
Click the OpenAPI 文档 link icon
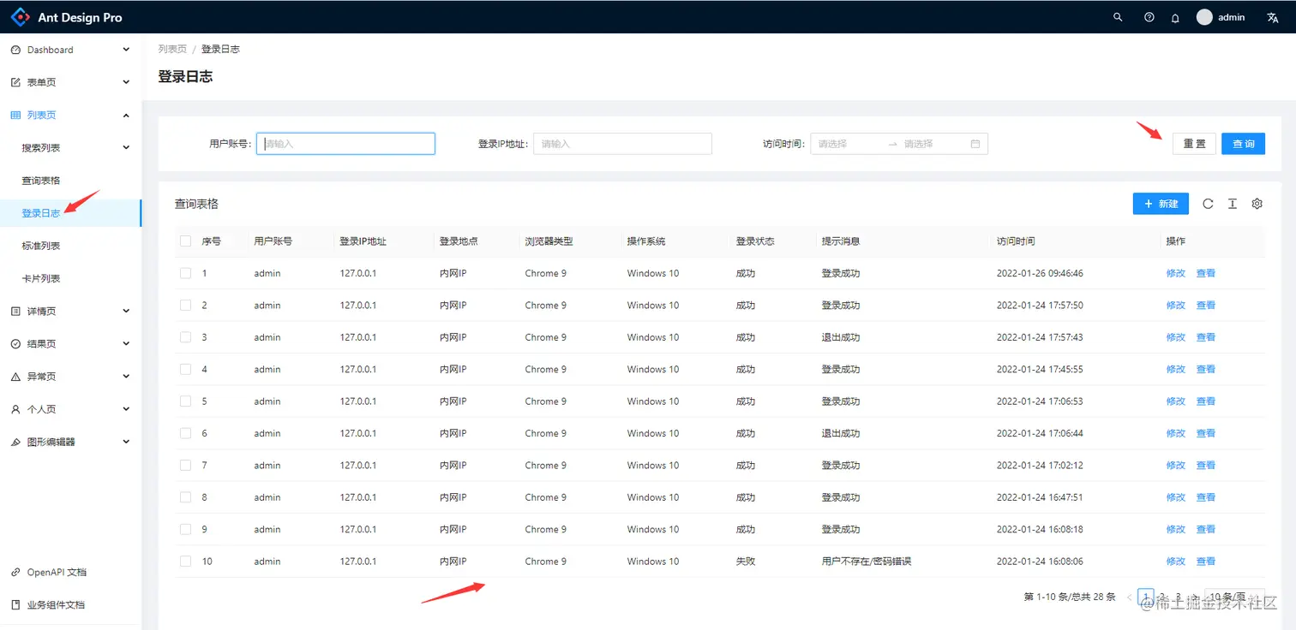[15, 573]
